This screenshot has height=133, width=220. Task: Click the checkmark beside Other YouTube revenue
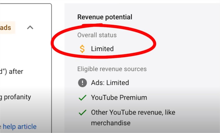[x=82, y=113]
